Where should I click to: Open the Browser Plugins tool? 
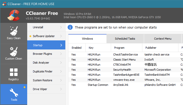[46, 54]
